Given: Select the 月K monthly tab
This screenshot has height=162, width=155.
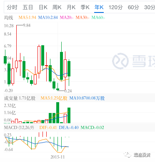Looking at the screenshot, I should (71, 7).
